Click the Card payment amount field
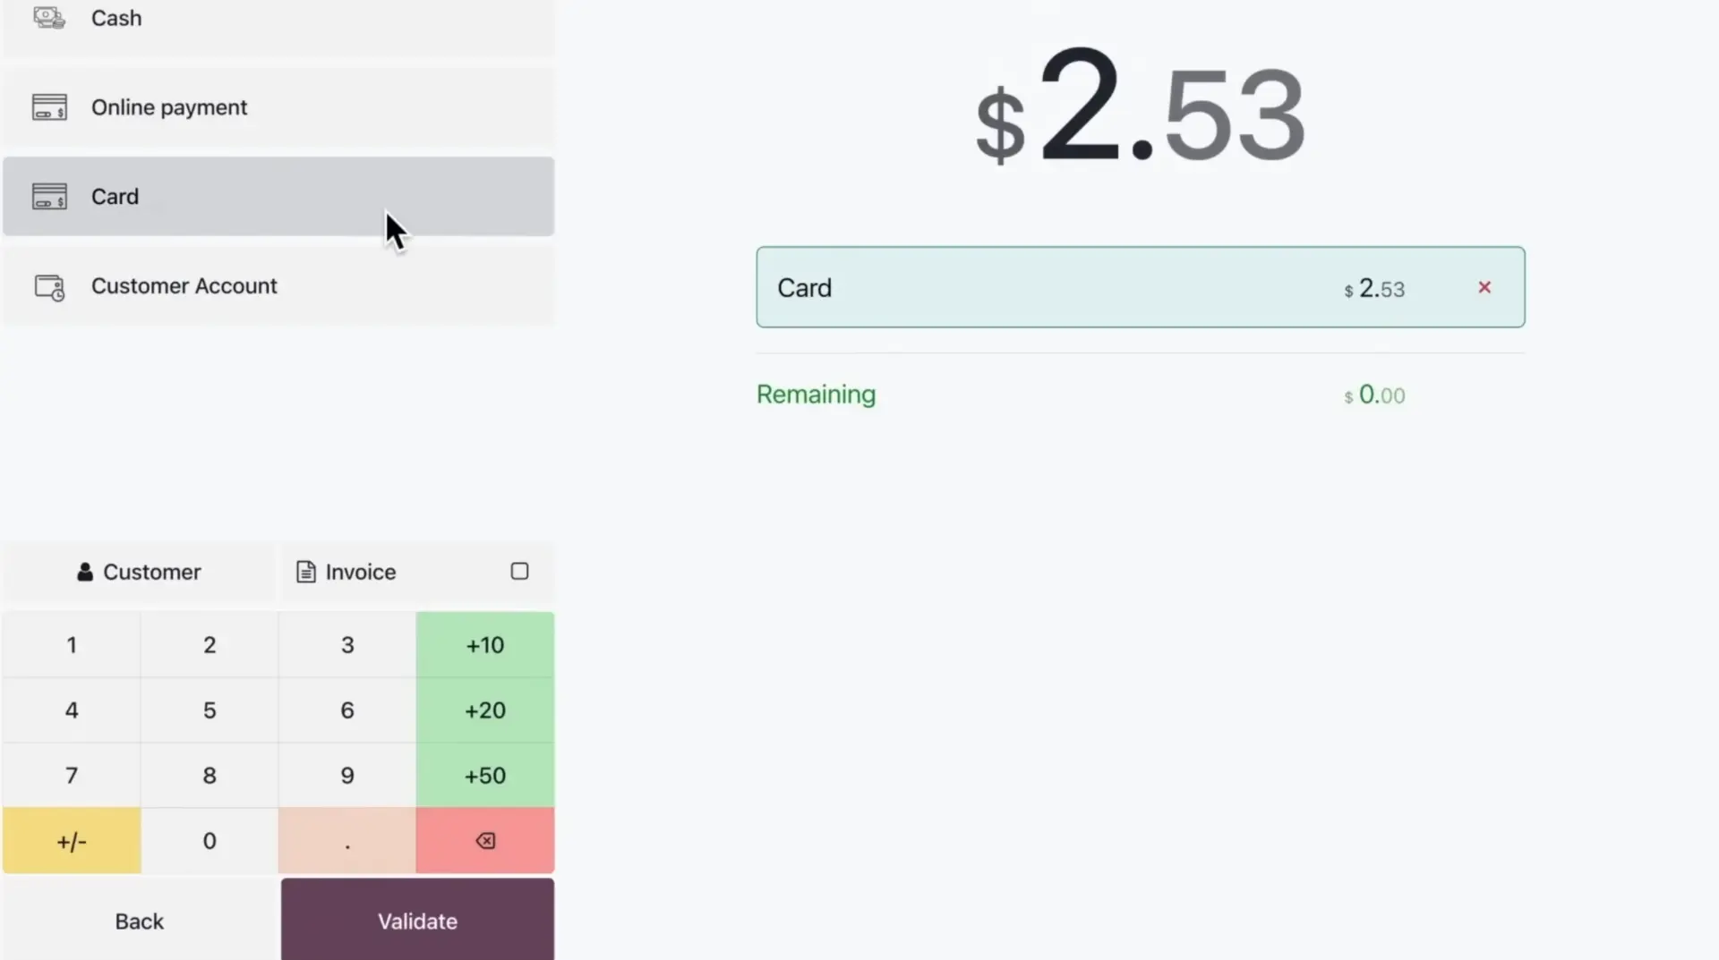The height and width of the screenshot is (960, 1719). click(x=1375, y=287)
